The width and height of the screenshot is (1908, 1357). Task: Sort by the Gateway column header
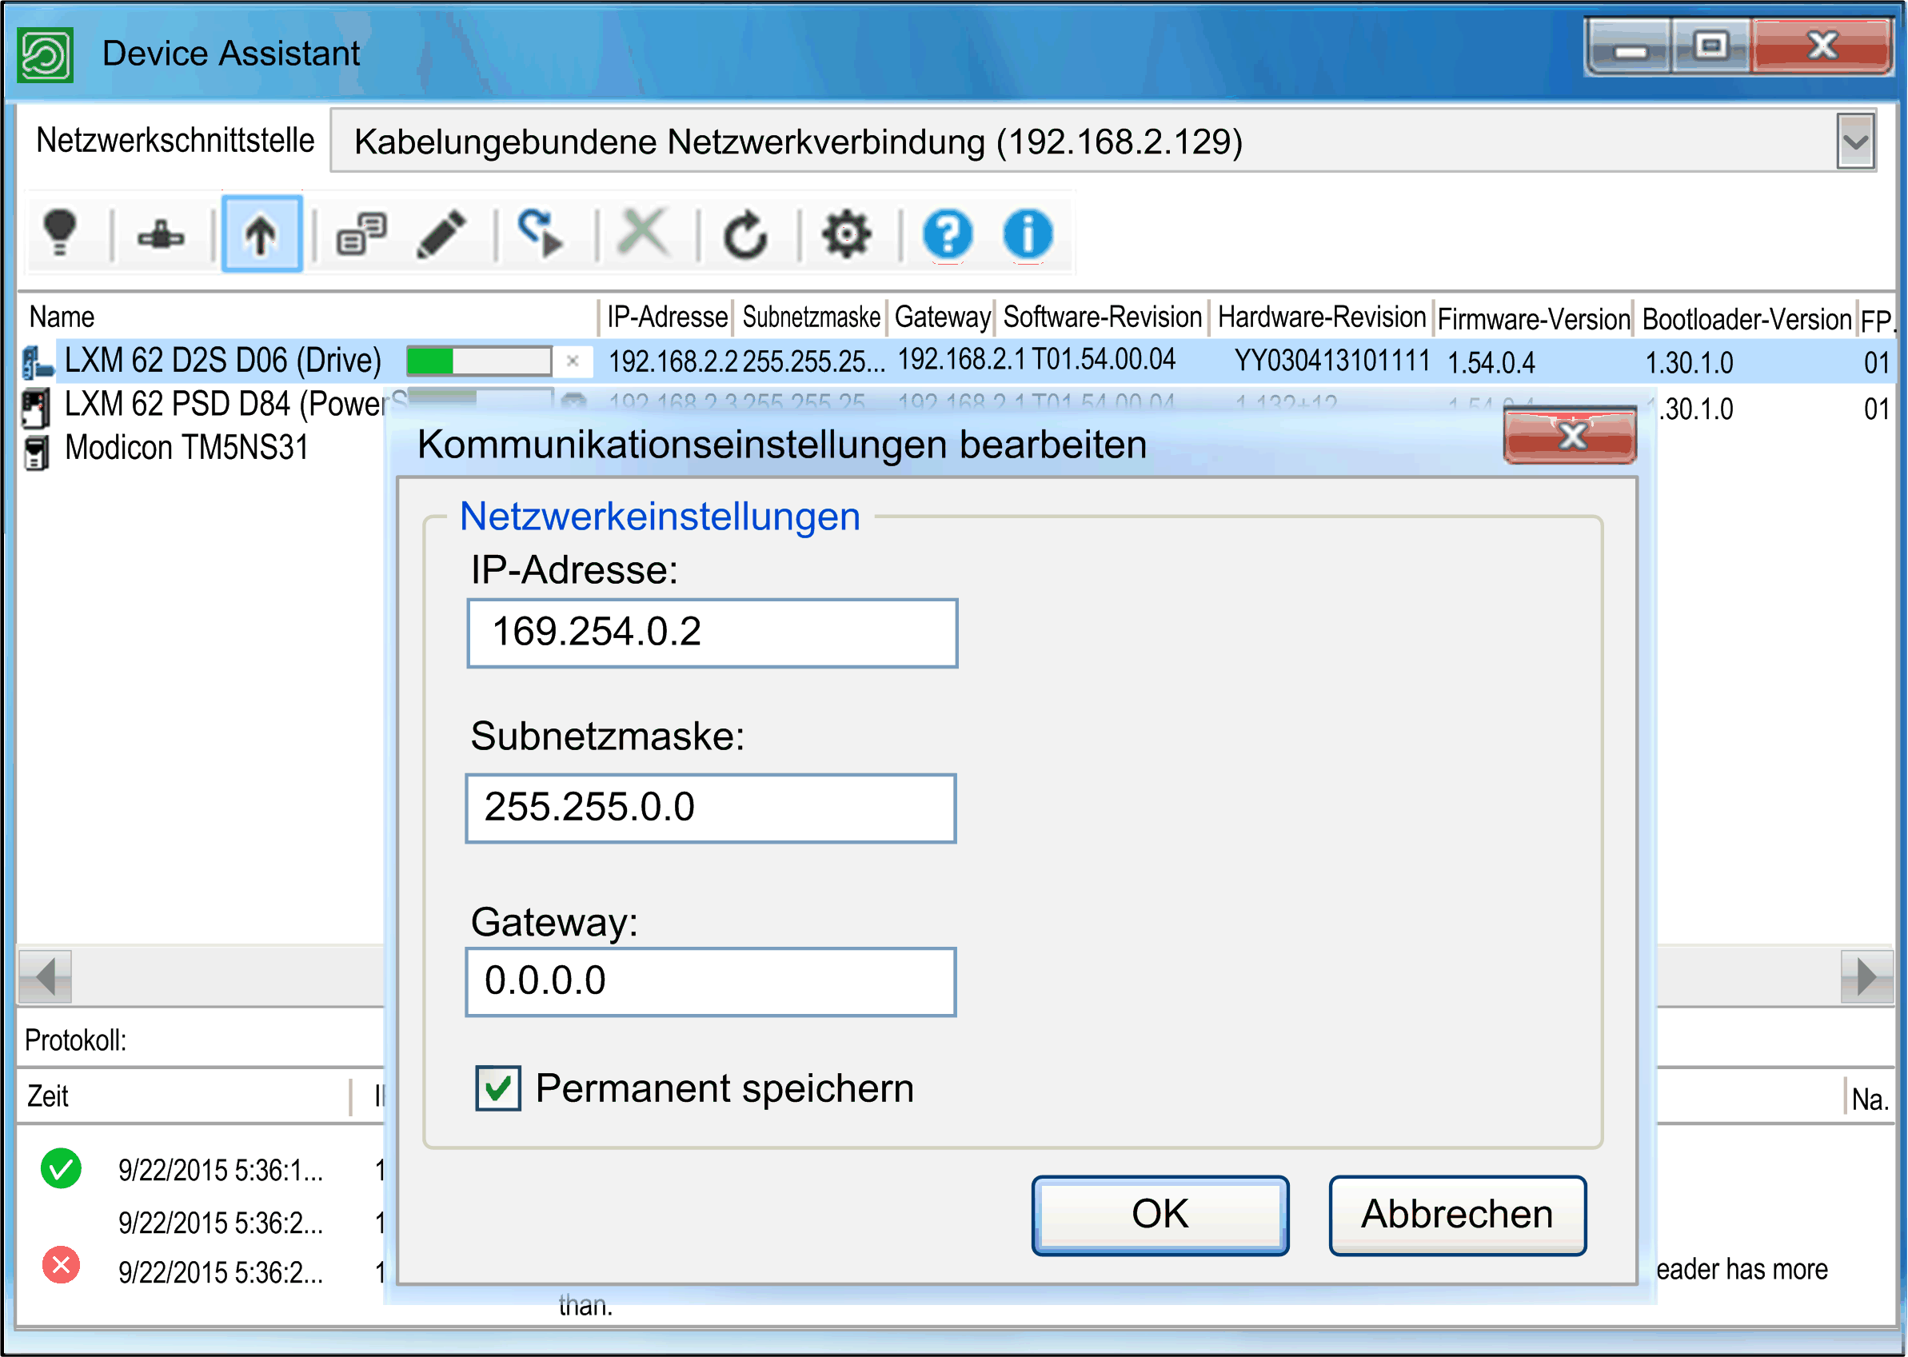942,317
